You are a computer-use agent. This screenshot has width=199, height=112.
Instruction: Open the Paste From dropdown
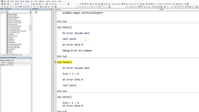pyautogui.click(x=168, y=4)
